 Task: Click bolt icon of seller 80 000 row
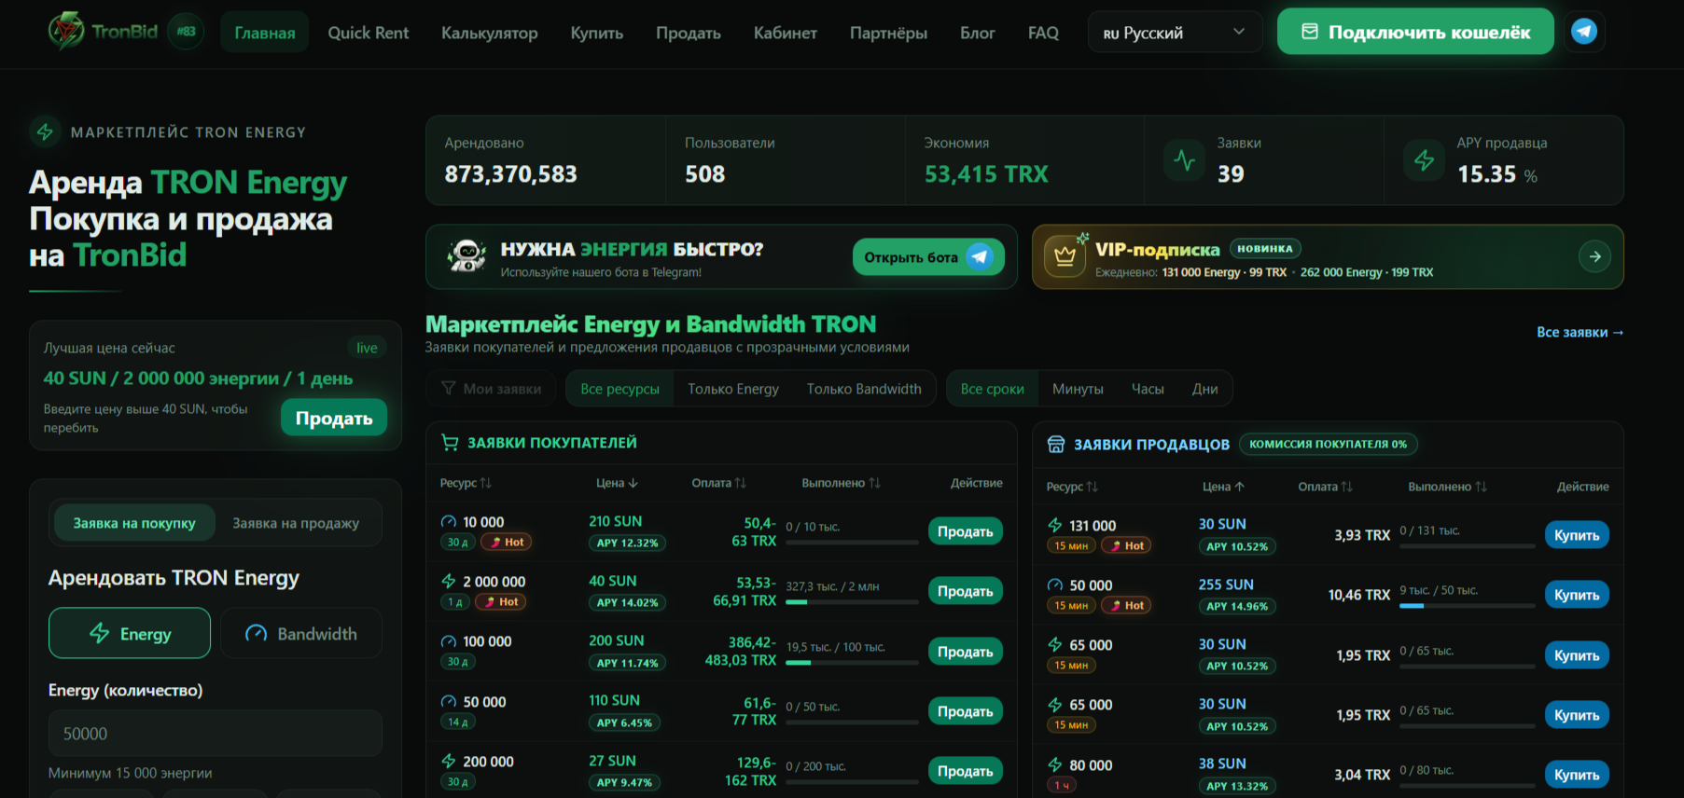[1055, 765]
